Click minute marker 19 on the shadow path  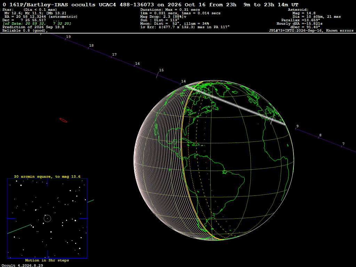coord(68,37)
